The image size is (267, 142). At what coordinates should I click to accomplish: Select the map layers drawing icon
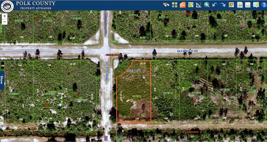click(191, 5)
